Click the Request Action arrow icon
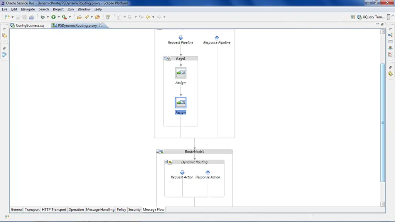The image size is (395, 222). 182,172
